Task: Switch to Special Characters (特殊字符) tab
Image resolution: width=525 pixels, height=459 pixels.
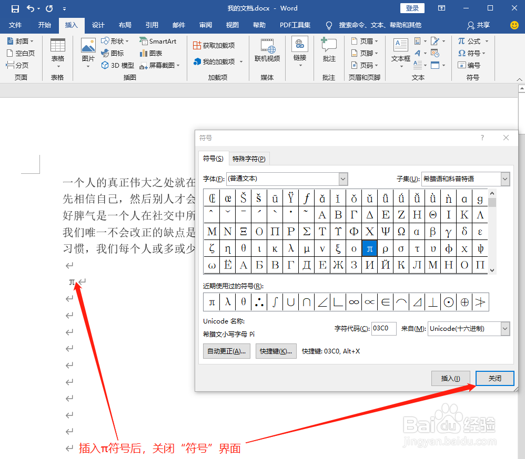Action: (249, 159)
